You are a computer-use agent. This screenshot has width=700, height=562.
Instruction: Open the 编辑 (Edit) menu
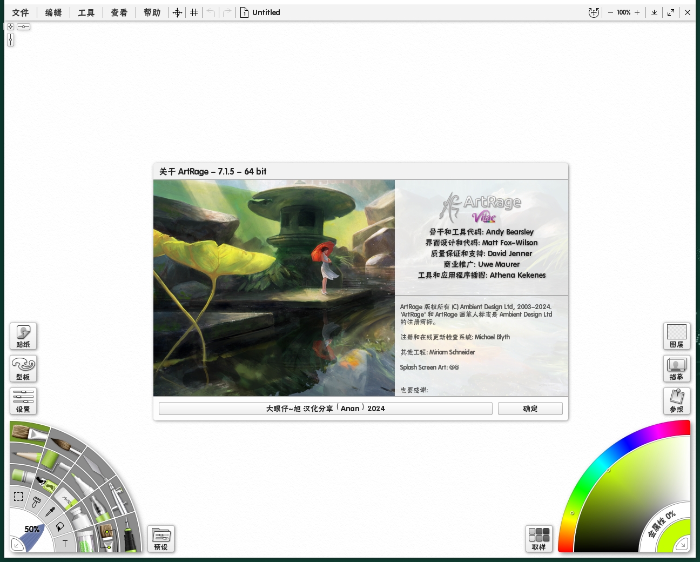click(53, 12)
